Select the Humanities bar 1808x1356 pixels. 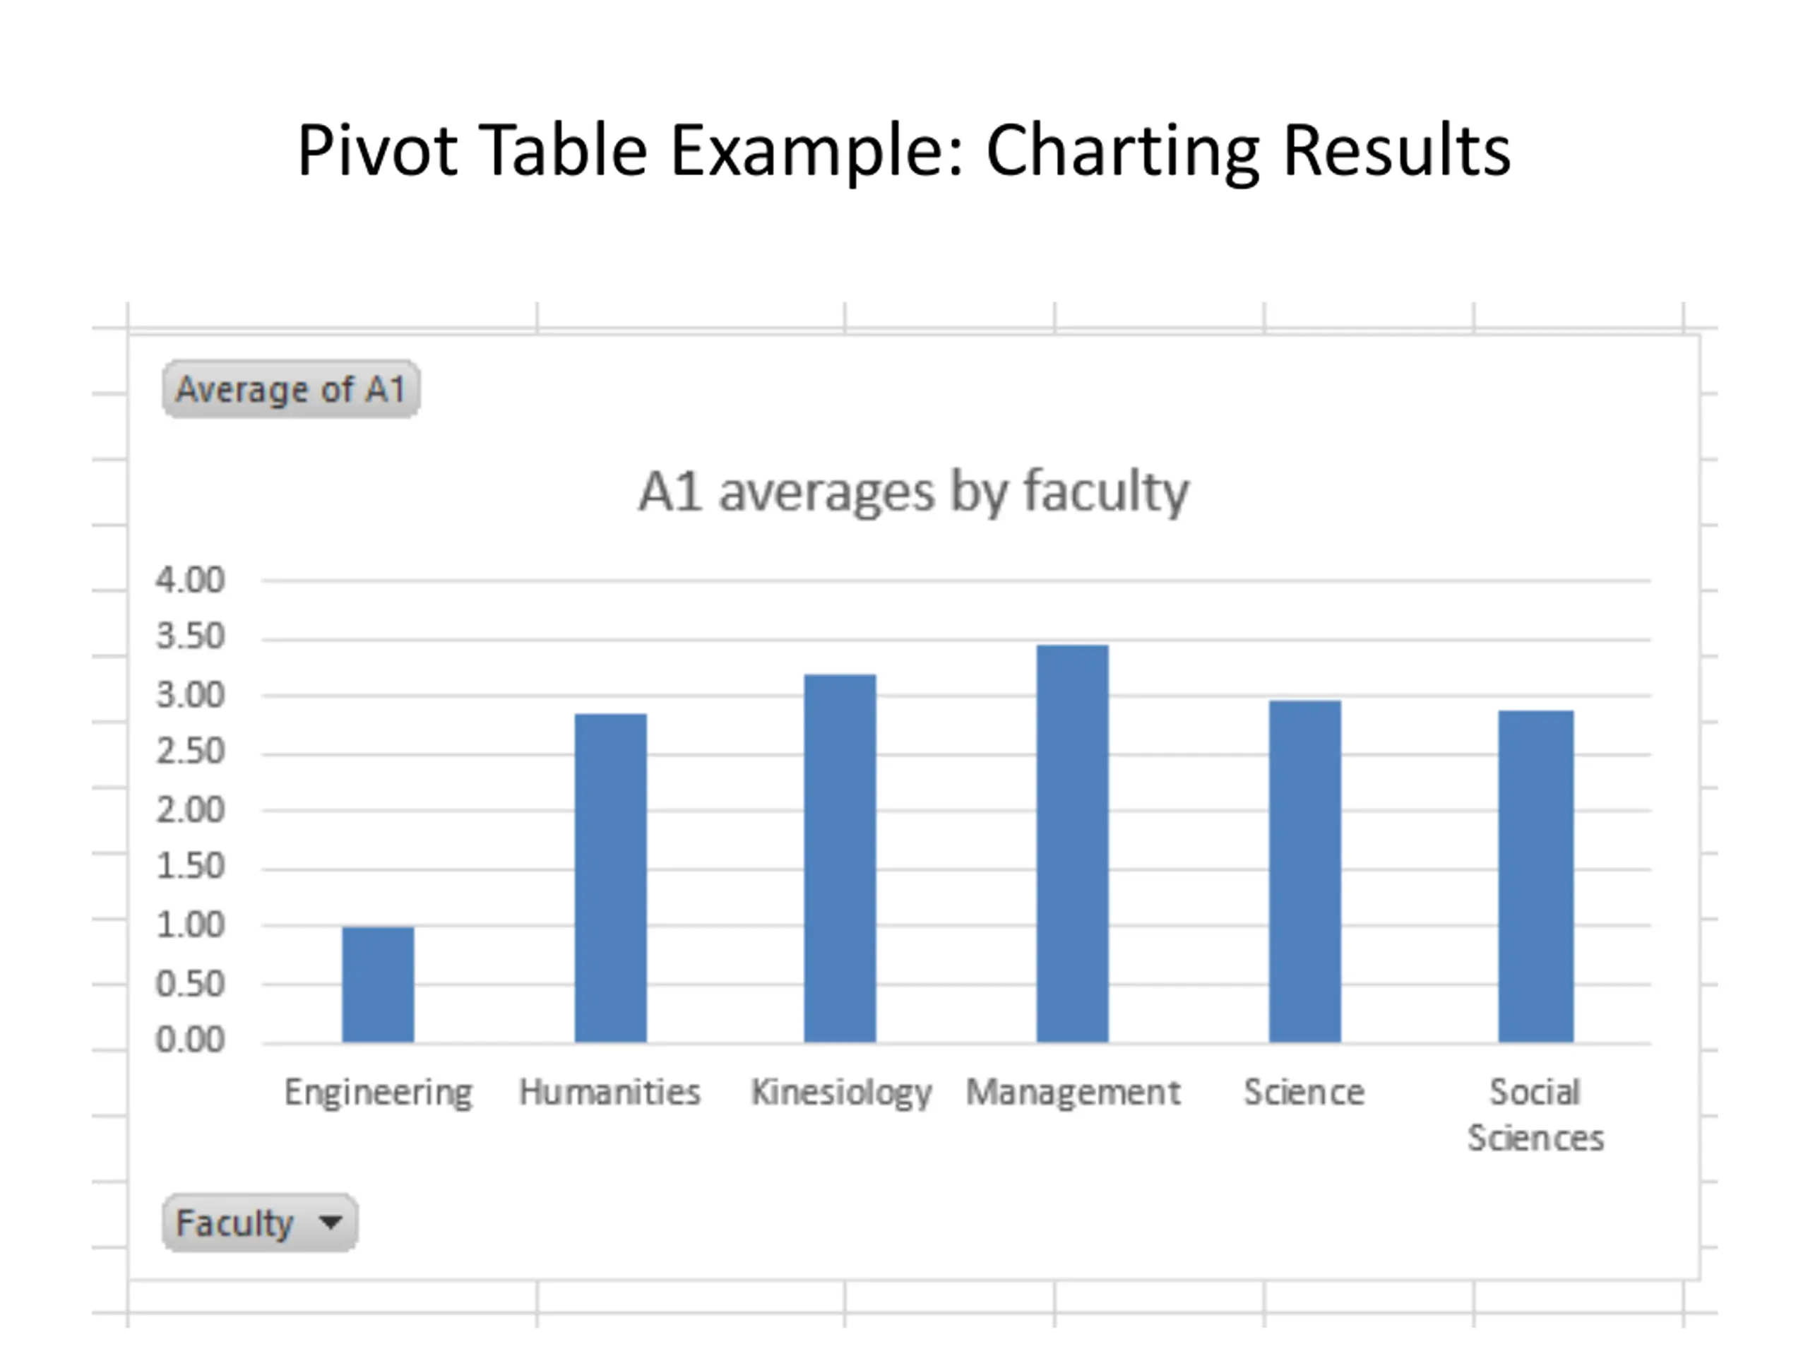click(x=611, y=878)
